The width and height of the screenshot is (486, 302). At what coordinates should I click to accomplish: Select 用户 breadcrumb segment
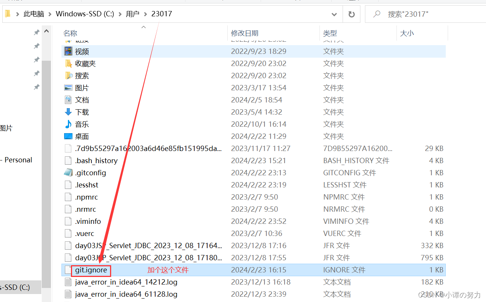point(133,14)
